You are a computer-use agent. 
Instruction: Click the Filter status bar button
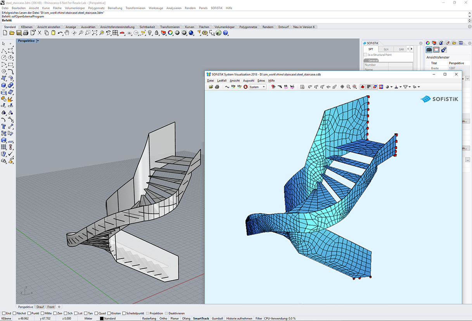tap(259, 319)
